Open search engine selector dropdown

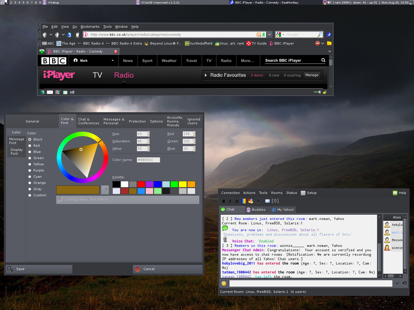pos(283,35)
